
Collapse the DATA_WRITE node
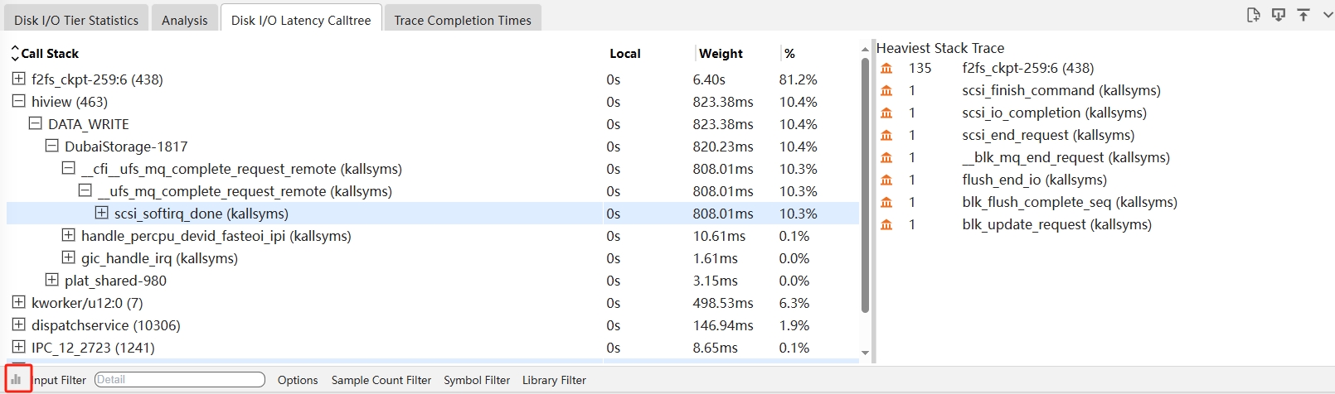[35, 123]
